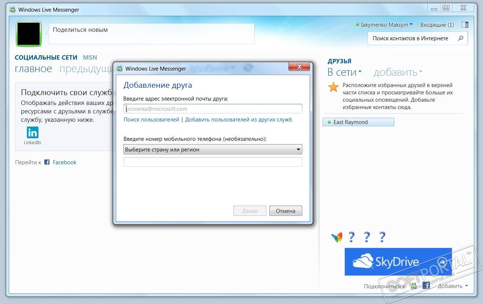Click the Facebook icon next to 'Перейти к'
The image size is (483, 304).
pos(47,162)
